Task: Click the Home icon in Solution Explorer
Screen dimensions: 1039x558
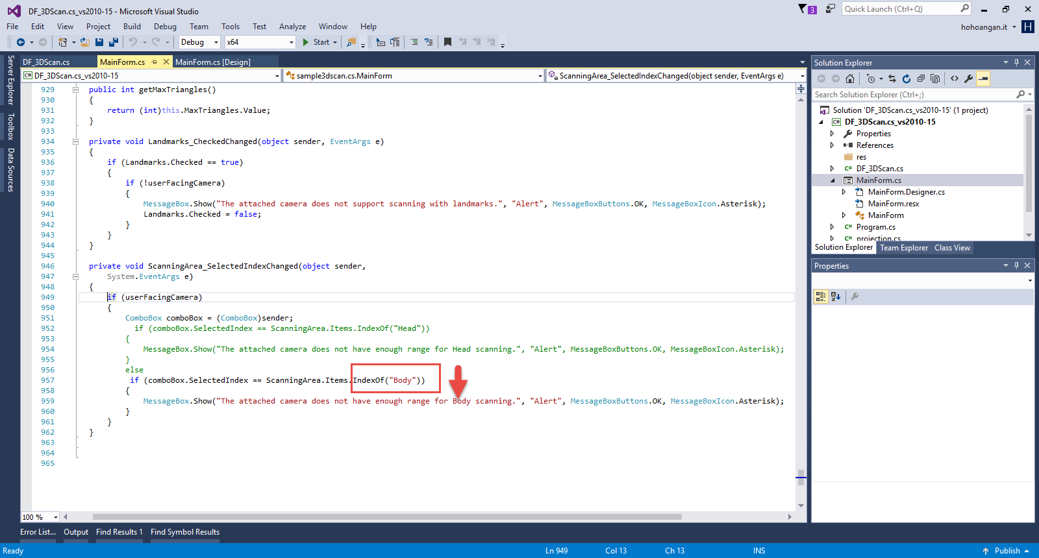Action: [850, 79]
